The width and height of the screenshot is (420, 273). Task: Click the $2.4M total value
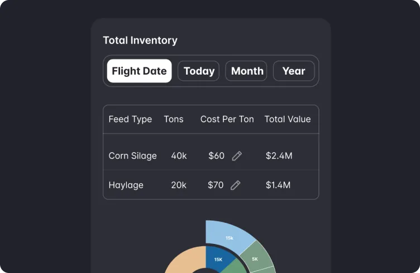pyautogui.click(x=279, y=156)
